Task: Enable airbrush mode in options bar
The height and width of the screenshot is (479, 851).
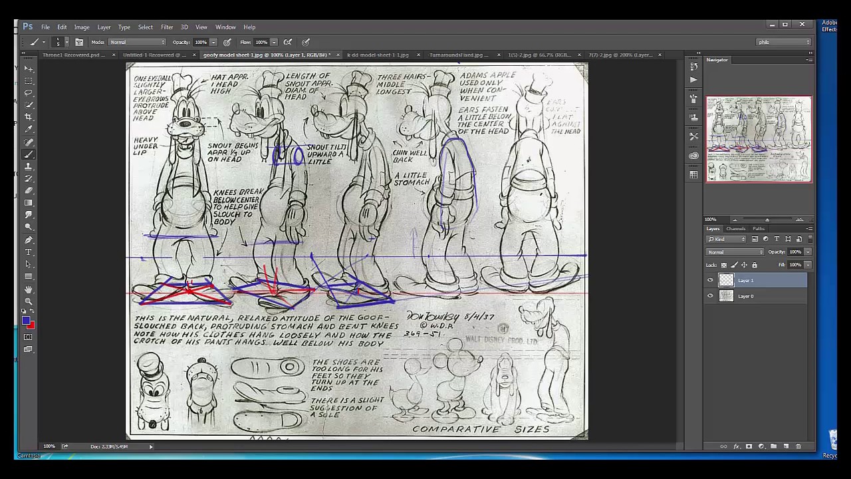Action: coord(288,42)
